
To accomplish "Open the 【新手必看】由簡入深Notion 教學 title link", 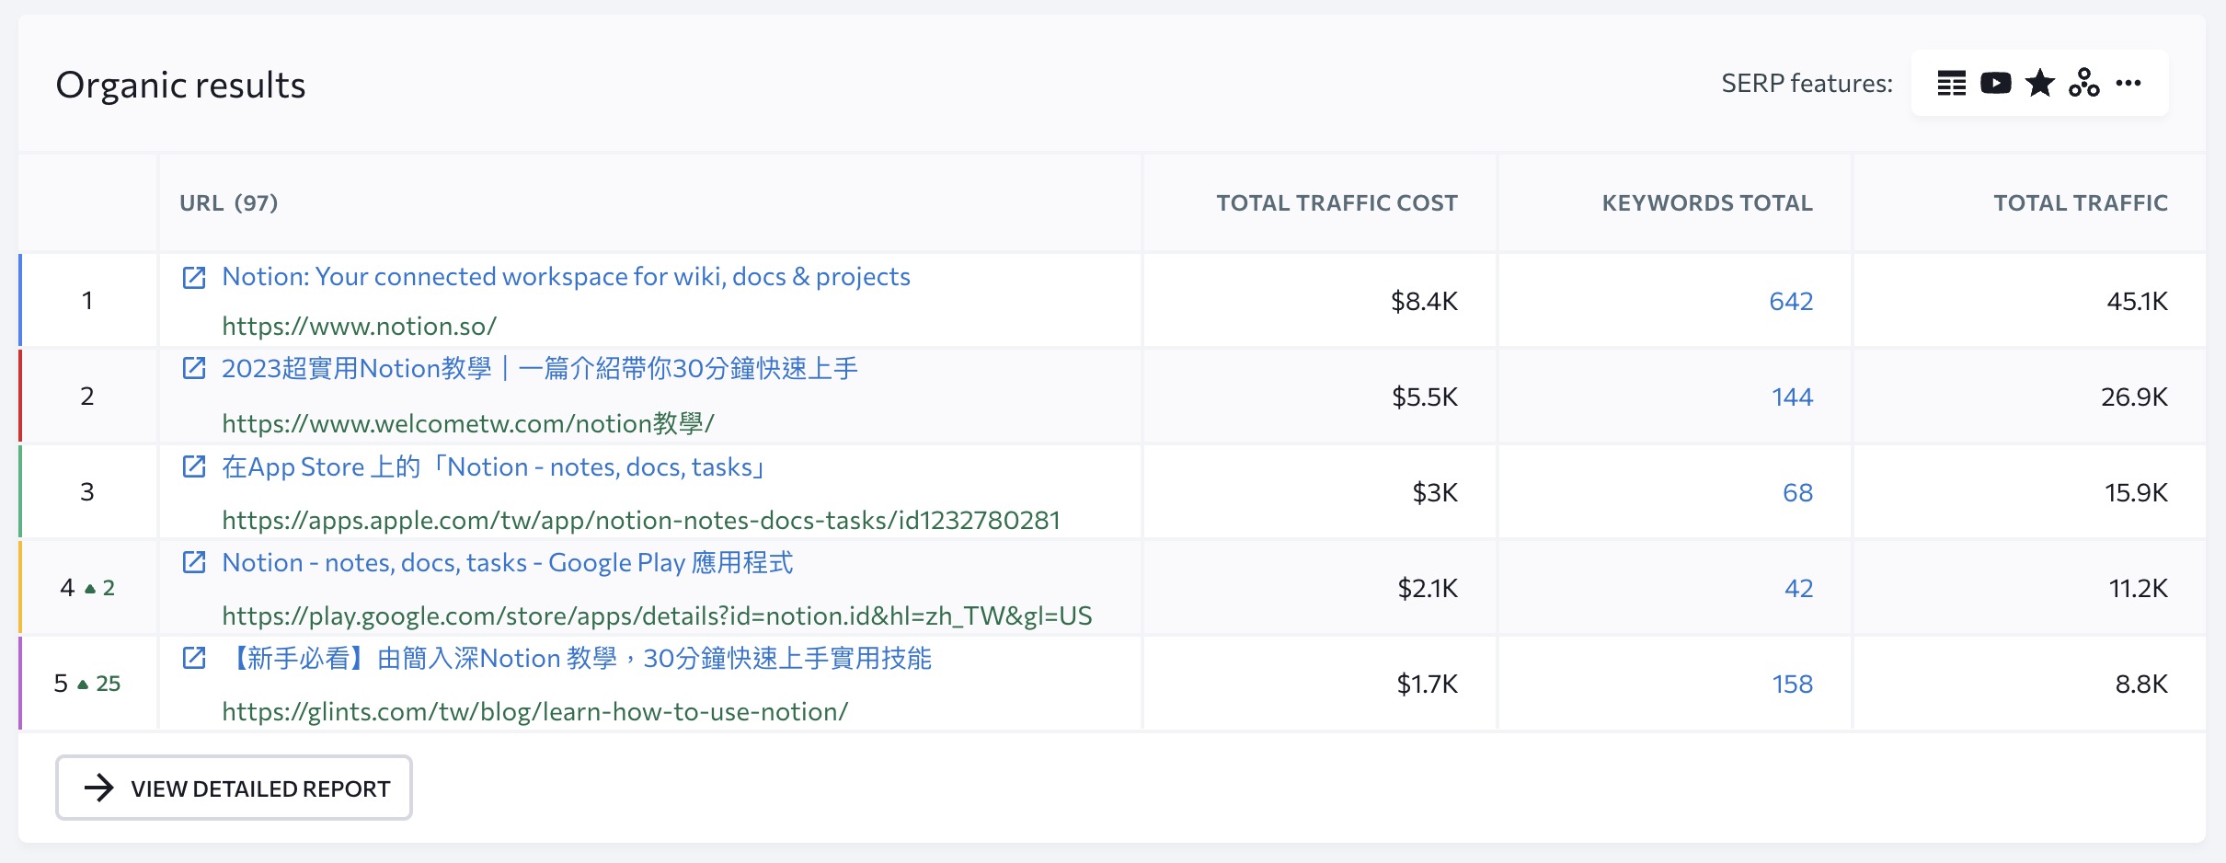I will point(577,659).
